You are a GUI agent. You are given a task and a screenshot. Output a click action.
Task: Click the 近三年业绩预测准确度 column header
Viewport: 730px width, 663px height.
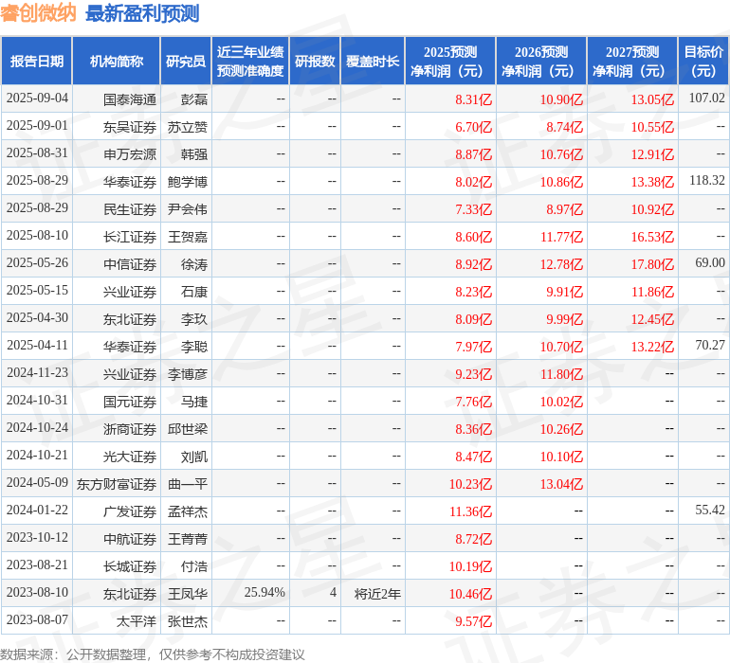click(250, 62)
